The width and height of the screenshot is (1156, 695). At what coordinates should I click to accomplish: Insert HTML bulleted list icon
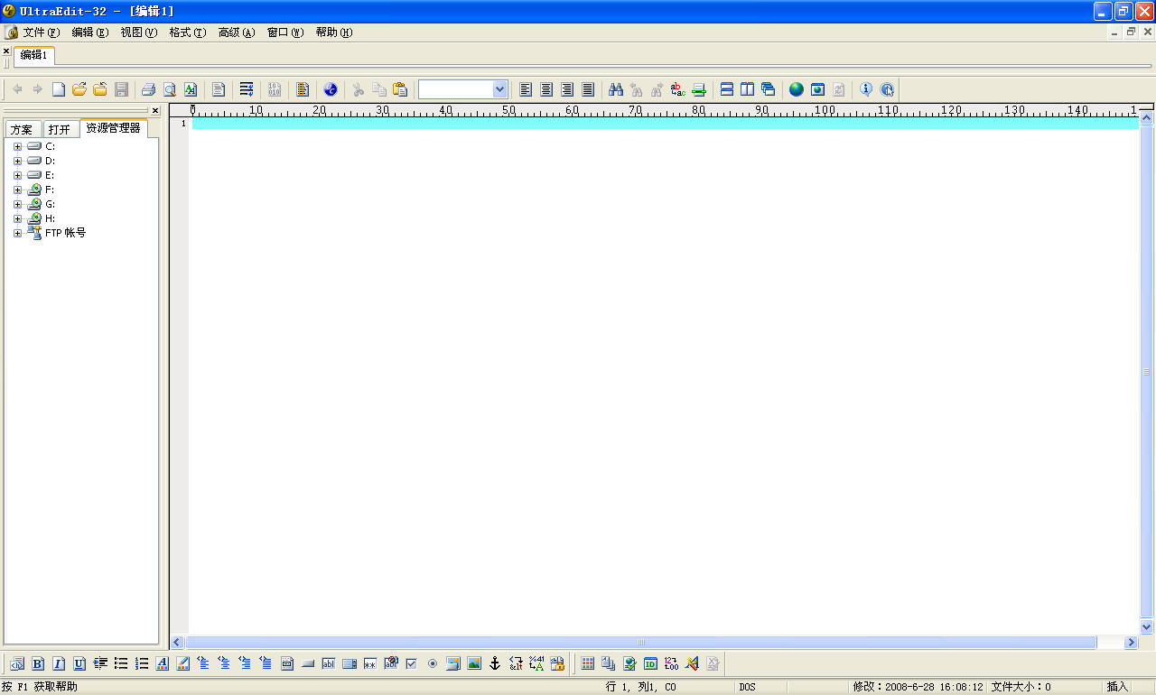(x=121, y=663)
